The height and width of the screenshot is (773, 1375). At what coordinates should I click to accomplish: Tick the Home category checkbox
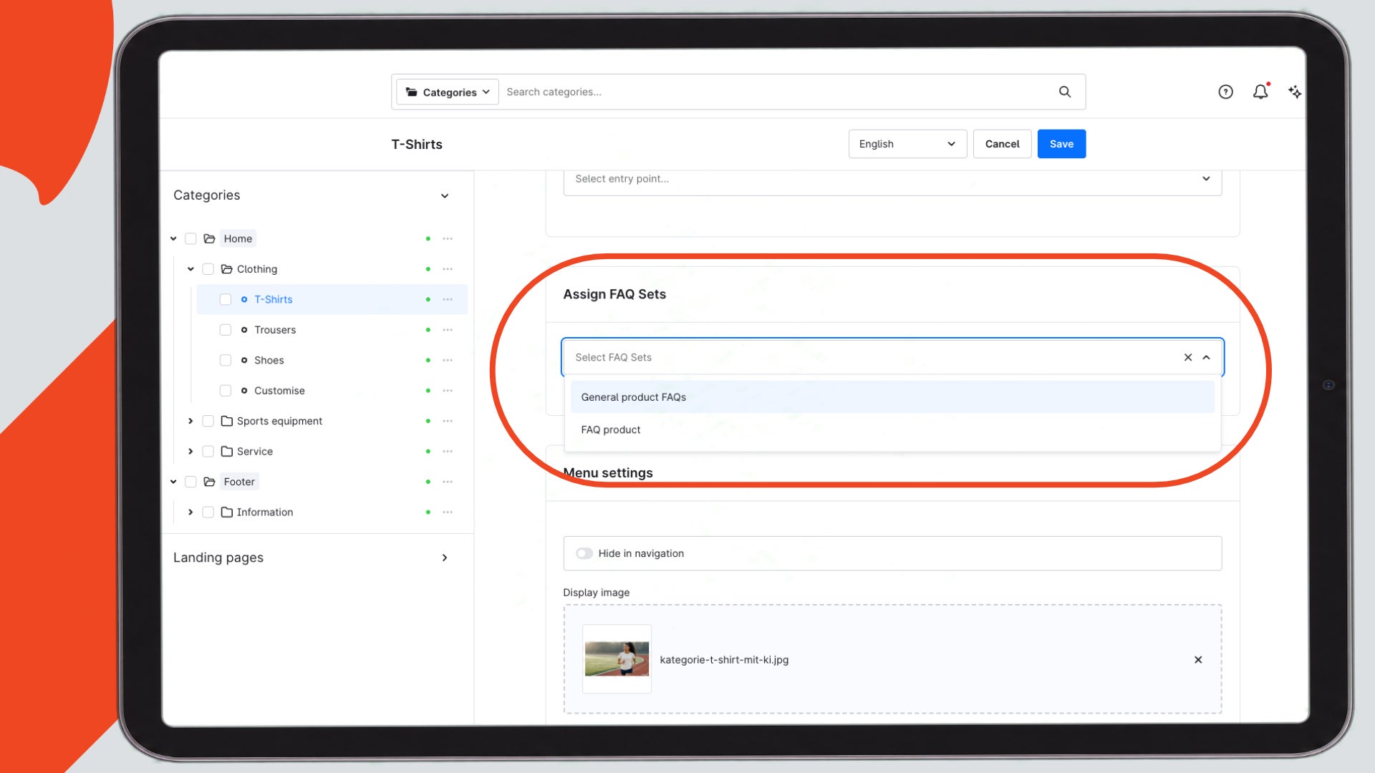[190, 238]
